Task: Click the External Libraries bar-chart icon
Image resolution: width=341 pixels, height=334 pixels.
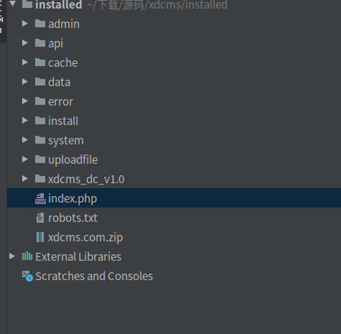Action: click(x=27, y=256)
